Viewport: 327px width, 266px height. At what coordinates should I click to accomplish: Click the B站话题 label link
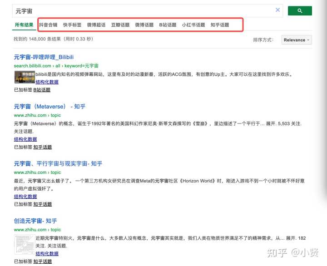click(42, 90)
